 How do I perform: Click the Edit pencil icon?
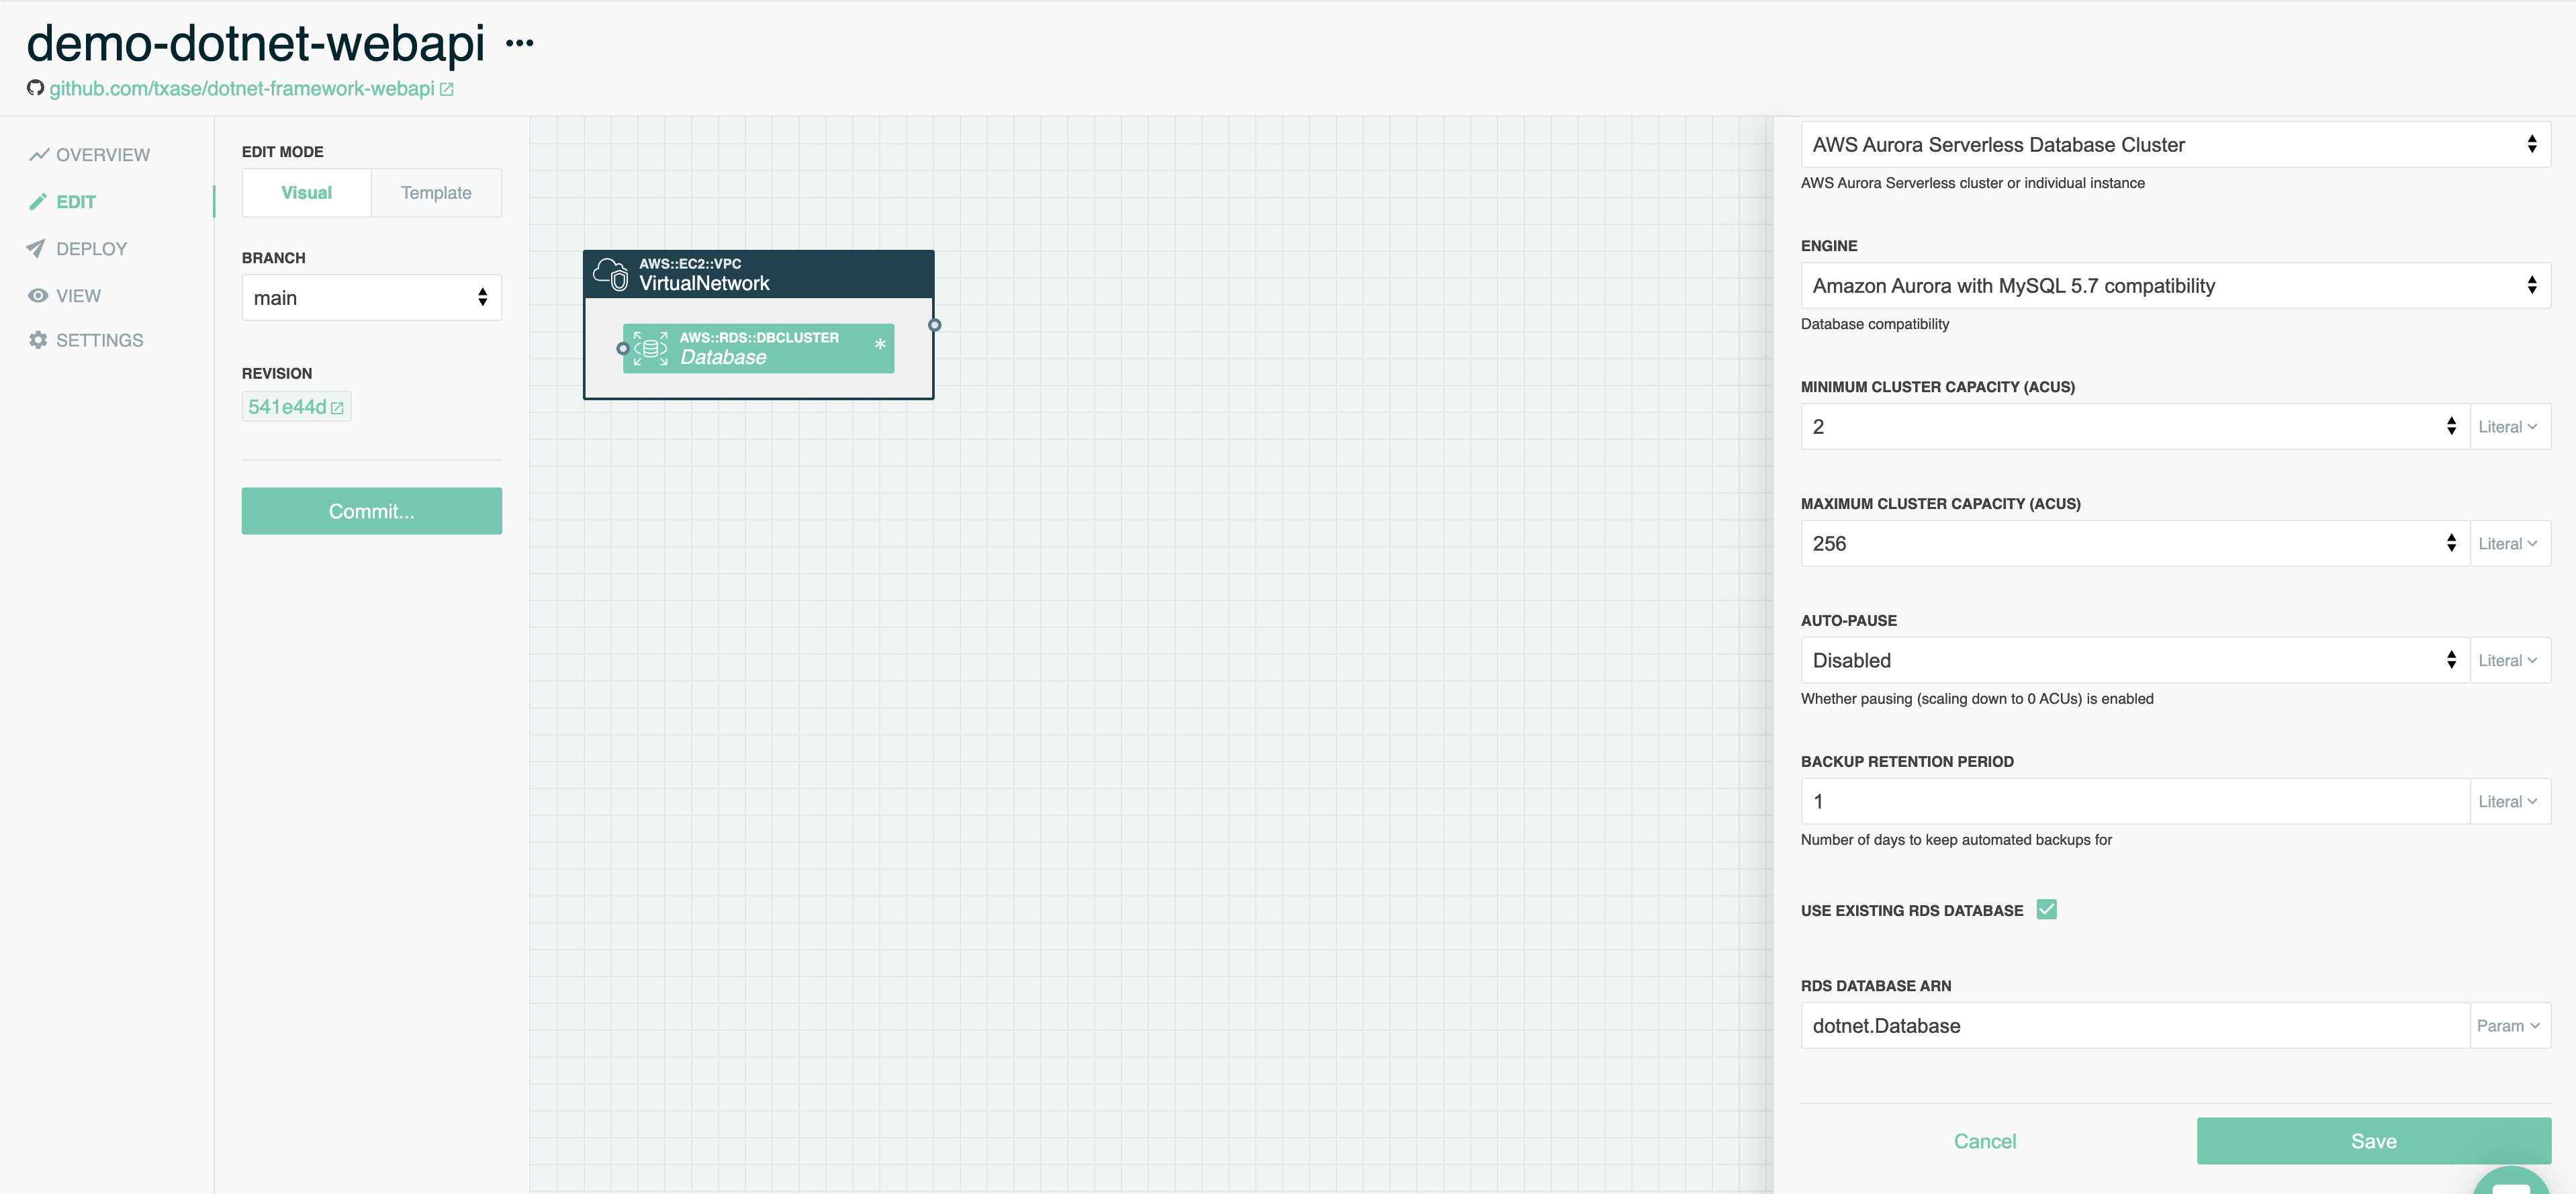coord(38,202)
